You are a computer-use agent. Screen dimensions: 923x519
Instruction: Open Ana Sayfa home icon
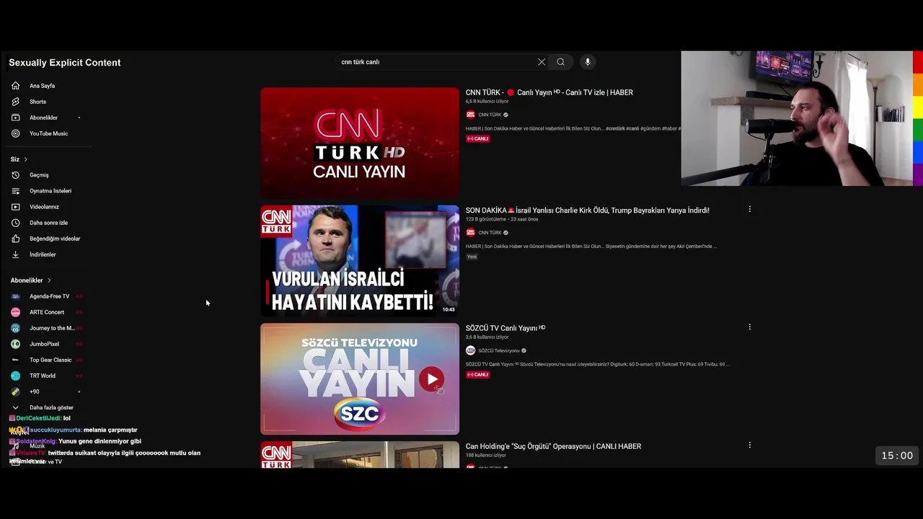click(15, 86)
